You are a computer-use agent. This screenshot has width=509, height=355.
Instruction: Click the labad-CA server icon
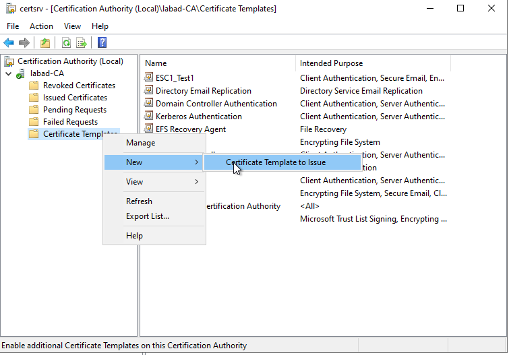[x=21, y=73]
